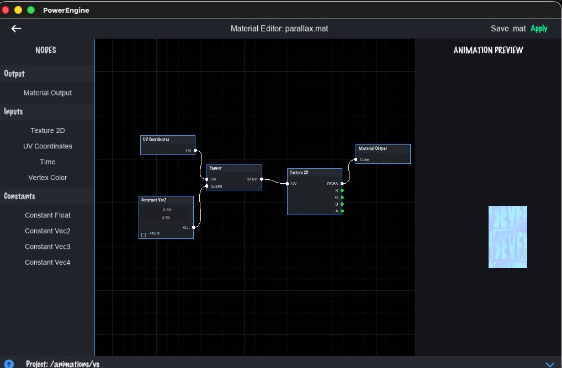Image resolution: width=562 pixels, height=368 pixels.
Task: Click the -0.50 value field in Constant Vec2
Action: pos(166,210)
